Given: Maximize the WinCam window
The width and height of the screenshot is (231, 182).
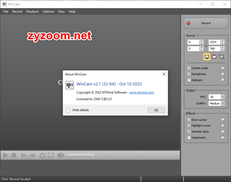Looking at the screenshot, I should [212, 4].
